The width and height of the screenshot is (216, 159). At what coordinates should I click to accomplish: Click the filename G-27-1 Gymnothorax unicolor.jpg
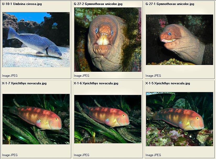[x=170, y=4]
